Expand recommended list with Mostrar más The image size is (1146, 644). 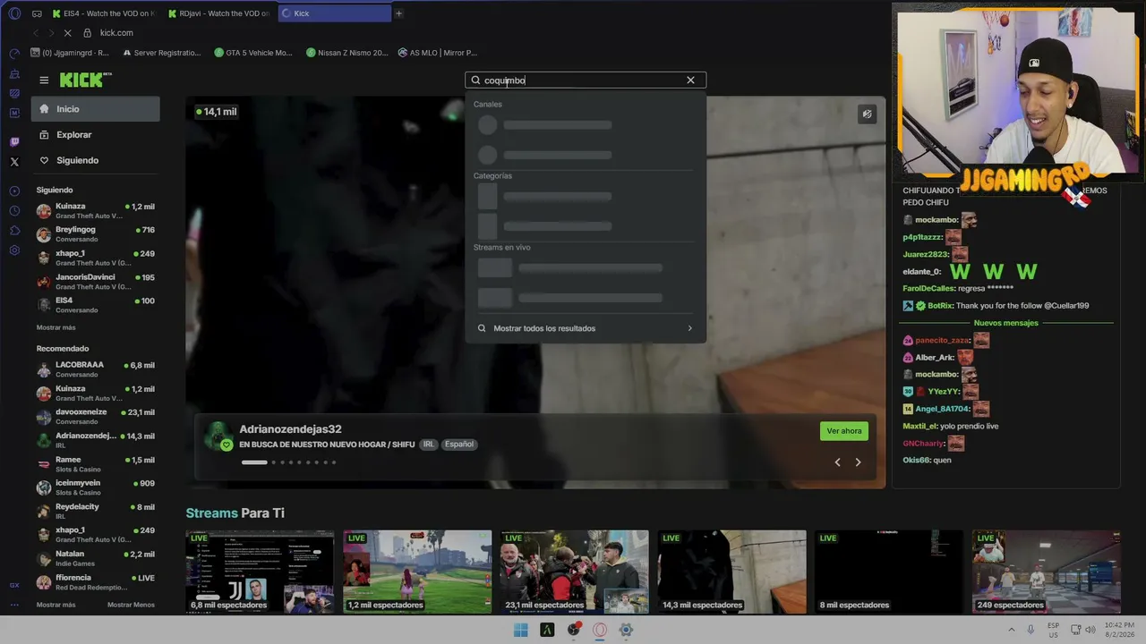(56, 605)
